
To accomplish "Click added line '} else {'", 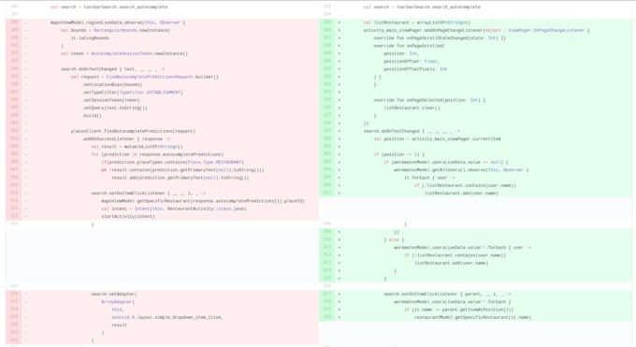I will (x=394, y=239).
